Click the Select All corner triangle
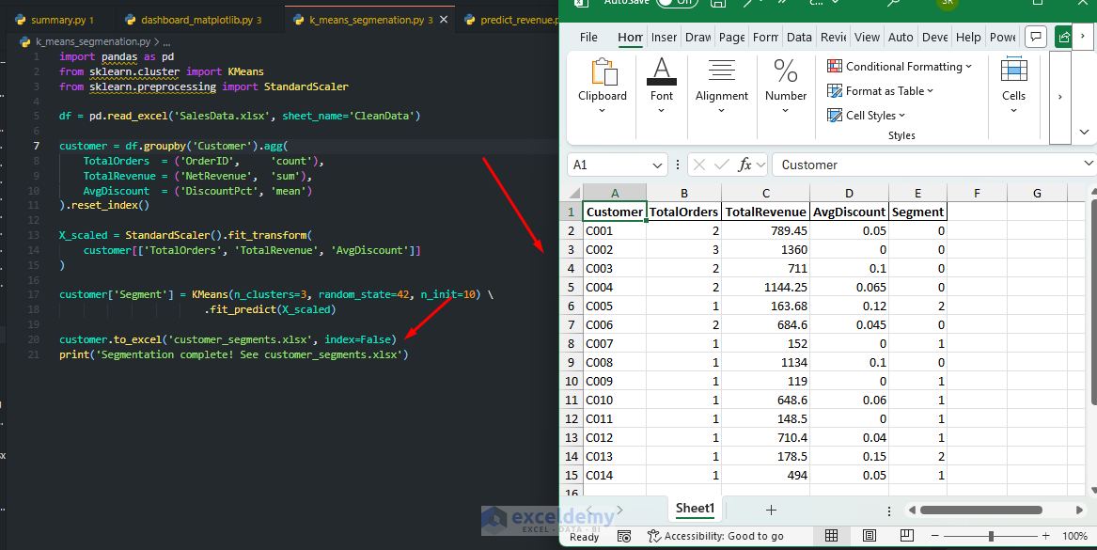This screenshot has width=1097, height=550. click(x=574, y=193)
